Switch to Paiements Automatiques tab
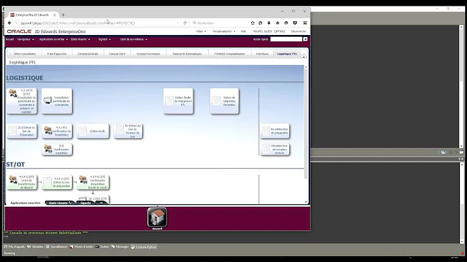 pyautogui.click(x=187, y=54)
